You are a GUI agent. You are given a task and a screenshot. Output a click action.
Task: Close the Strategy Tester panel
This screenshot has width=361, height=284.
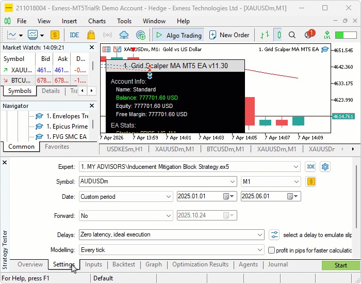pos(5,163)
